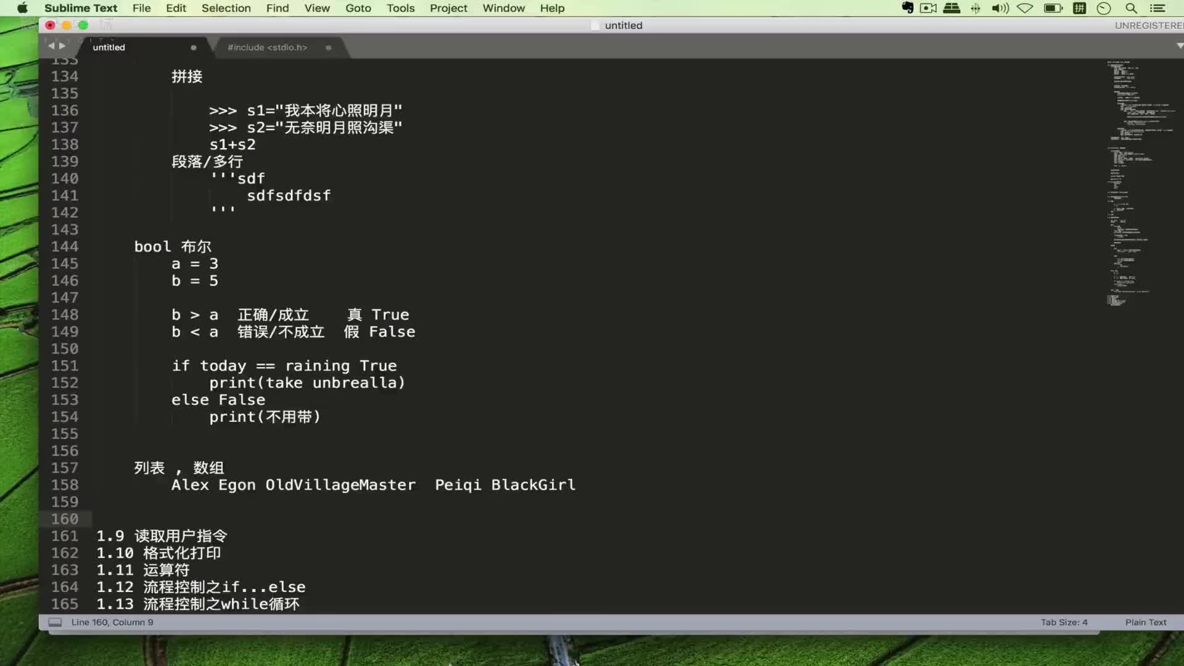The image size is (1184, 666).
Task: Open the Sublime Text application menu
Action: [81, 8]
